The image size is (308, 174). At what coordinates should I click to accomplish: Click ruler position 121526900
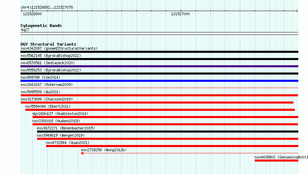(32, 14)
